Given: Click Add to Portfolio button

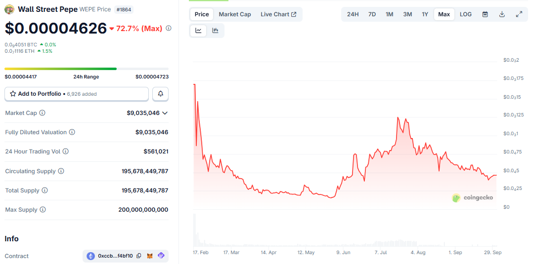Looking at the screenshot, I should click(x=76, y=94).
